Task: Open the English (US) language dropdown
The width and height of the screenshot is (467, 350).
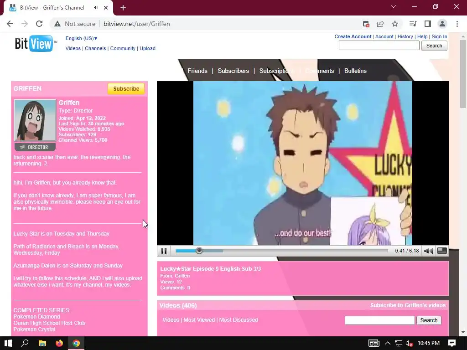Action: [x=81, y=38]
